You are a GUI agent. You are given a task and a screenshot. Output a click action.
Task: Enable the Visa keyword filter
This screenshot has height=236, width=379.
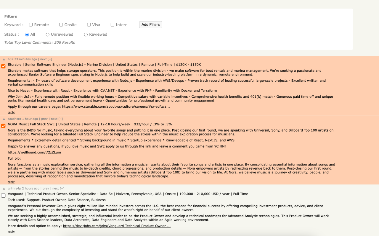(x=89, y=25)
